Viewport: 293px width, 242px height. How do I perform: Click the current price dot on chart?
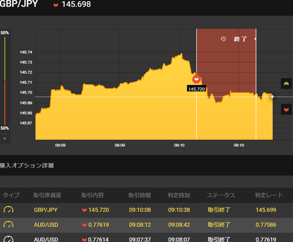[x=272, y=97]
